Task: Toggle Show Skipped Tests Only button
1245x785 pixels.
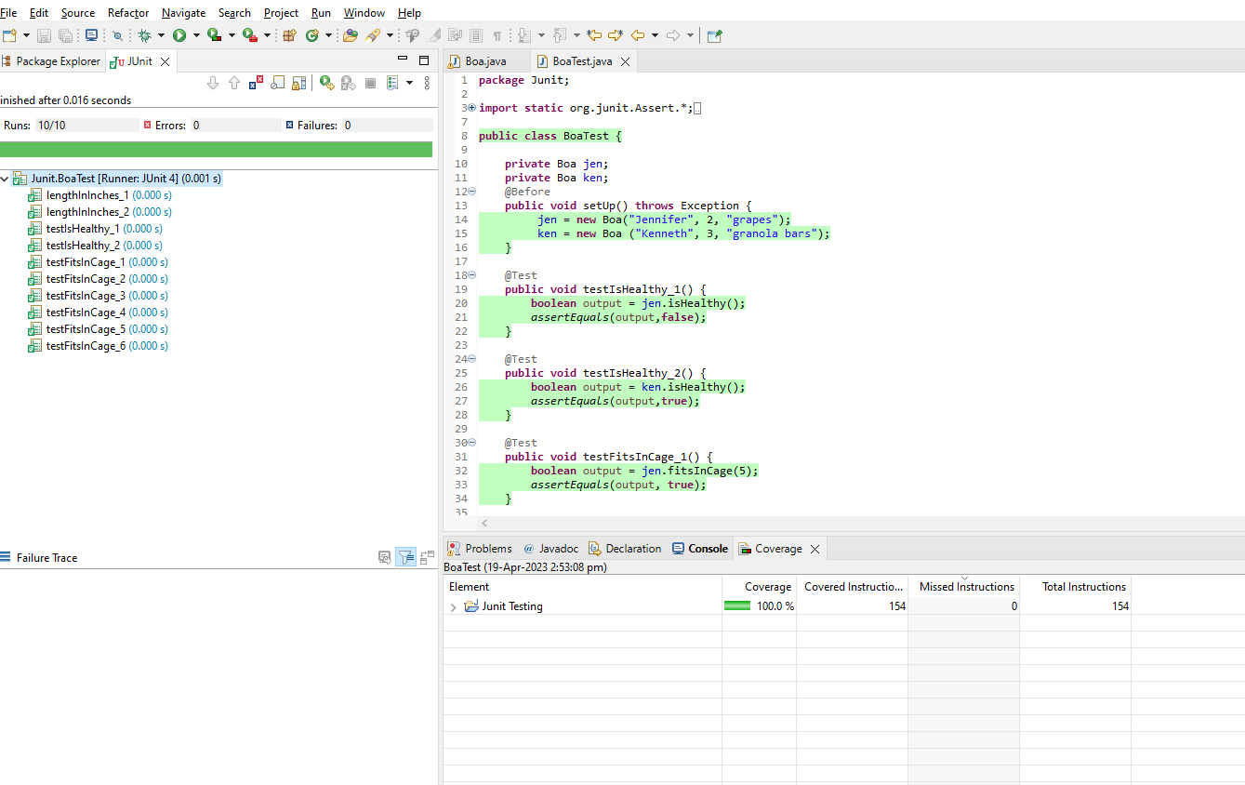Action: click(x=277, y=83)
